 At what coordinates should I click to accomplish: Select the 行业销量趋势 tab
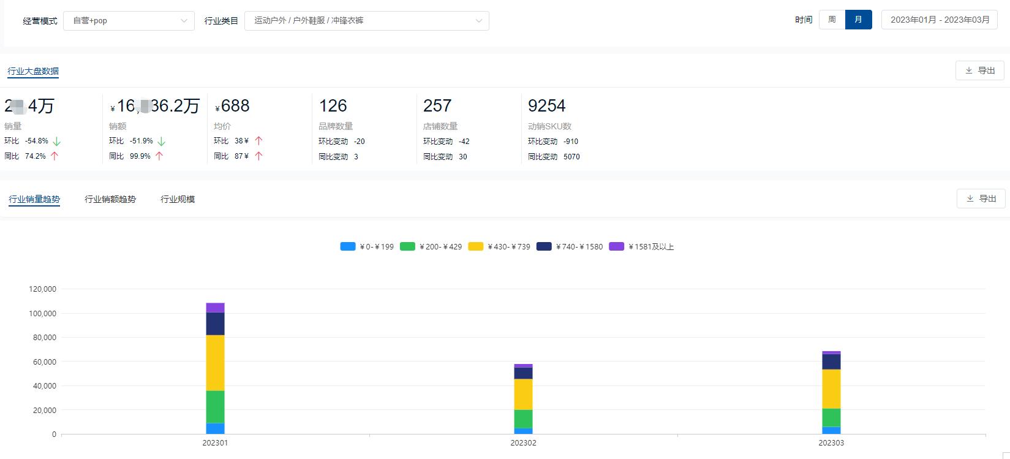[x=34, y=199]
